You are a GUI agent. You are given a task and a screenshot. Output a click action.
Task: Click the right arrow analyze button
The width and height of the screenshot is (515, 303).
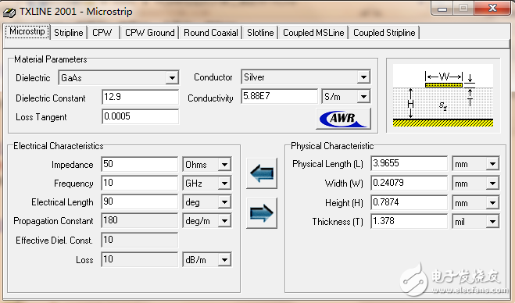tap(262, 213)
